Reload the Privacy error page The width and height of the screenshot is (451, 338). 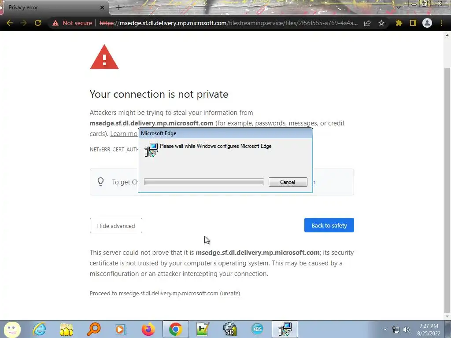(x=38, y=23)
